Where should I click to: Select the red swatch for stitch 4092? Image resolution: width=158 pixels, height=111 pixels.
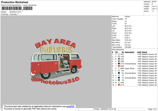119,66
